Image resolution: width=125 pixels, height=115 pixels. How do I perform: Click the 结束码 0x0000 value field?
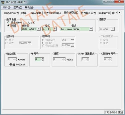coord(66,45)
